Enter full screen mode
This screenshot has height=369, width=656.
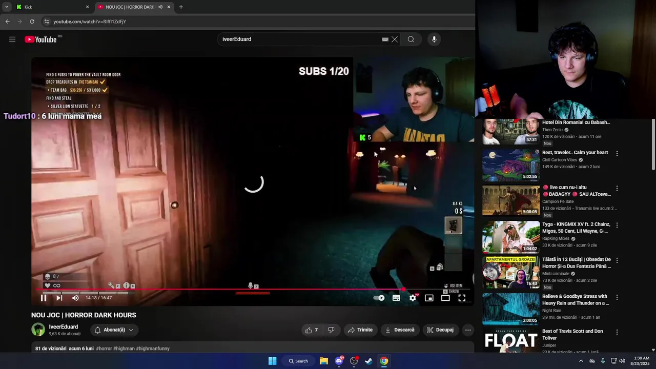[x=462, y=298]
